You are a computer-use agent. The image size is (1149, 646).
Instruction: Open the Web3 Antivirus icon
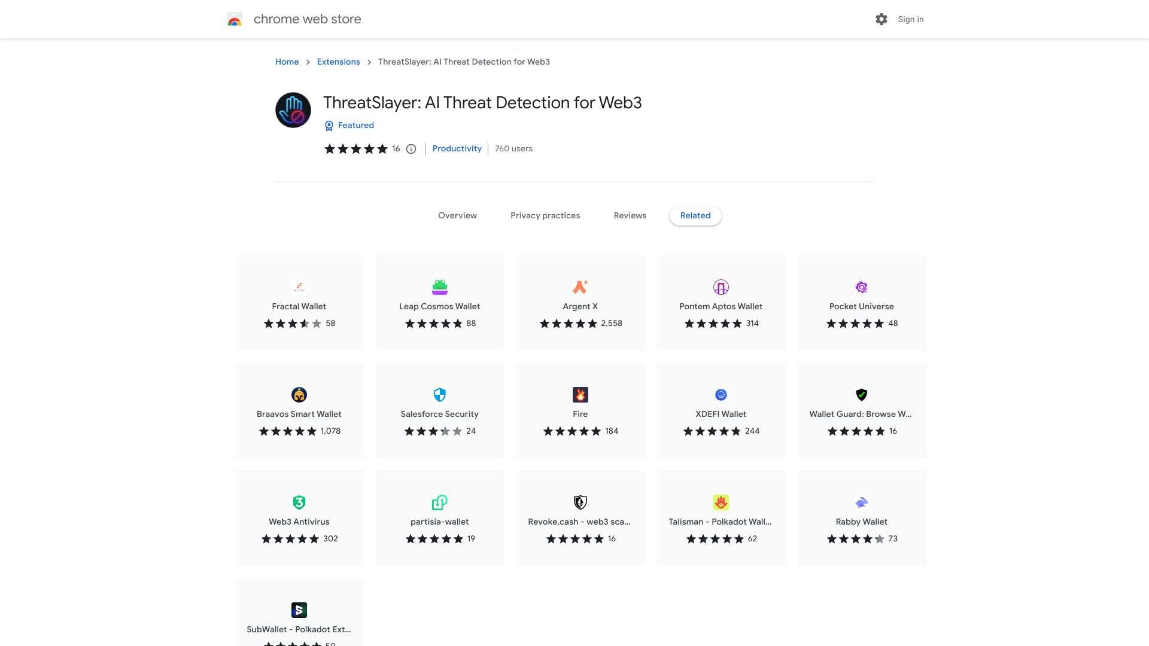point(299,502)
